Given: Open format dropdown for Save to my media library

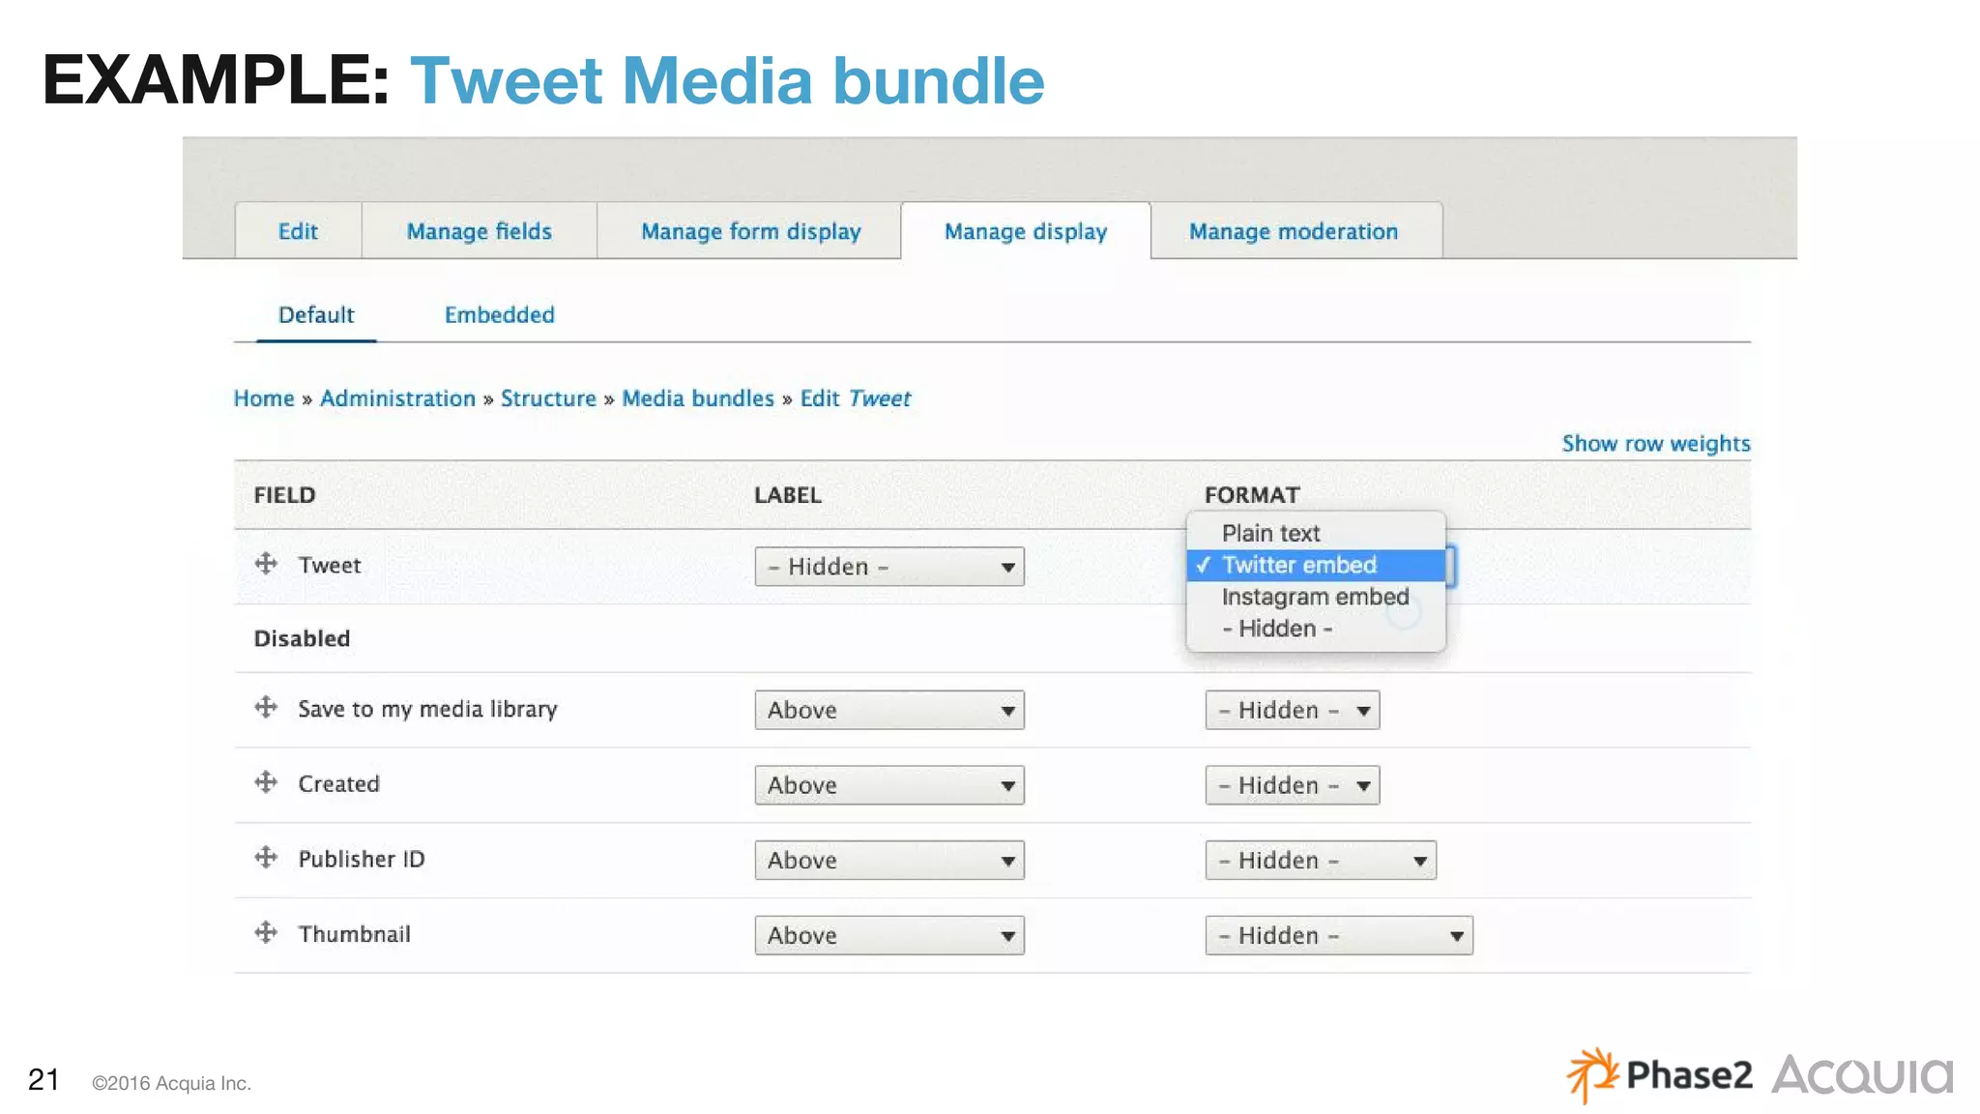Looking at the screenshot, I should coord(1293,710).
